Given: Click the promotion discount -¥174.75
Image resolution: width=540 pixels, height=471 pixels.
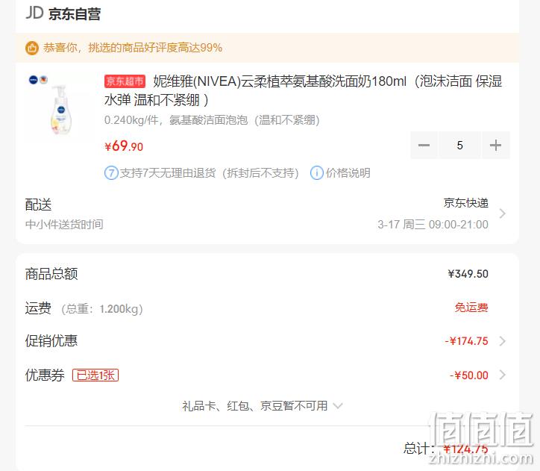Looking at the screenshot, I should (x=467, y=341).
